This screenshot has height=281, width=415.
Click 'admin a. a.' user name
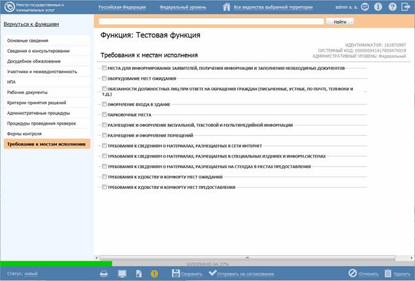pyautogui.click(x=346, y=7)
